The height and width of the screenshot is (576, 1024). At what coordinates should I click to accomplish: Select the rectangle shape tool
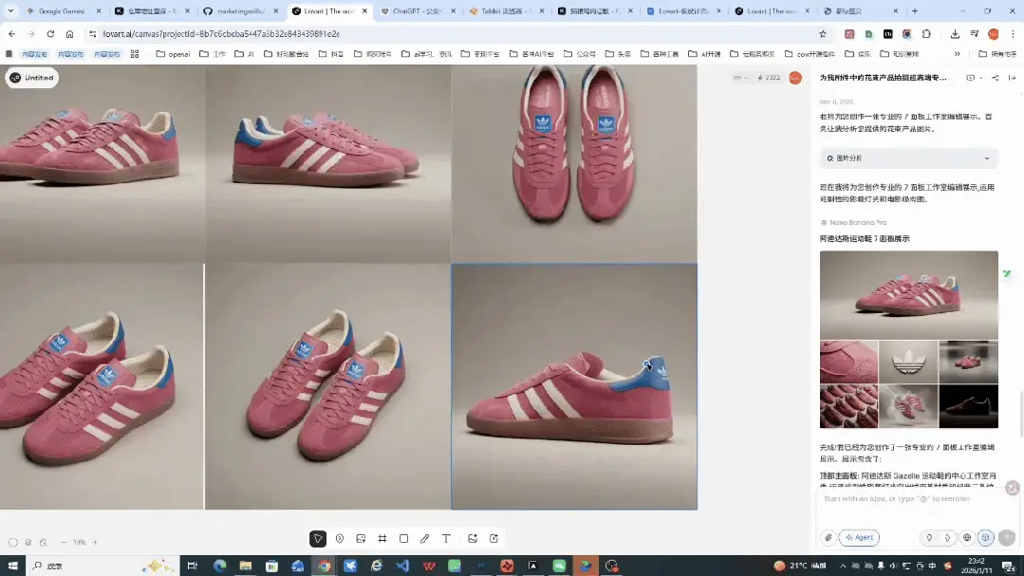point(403,539)
